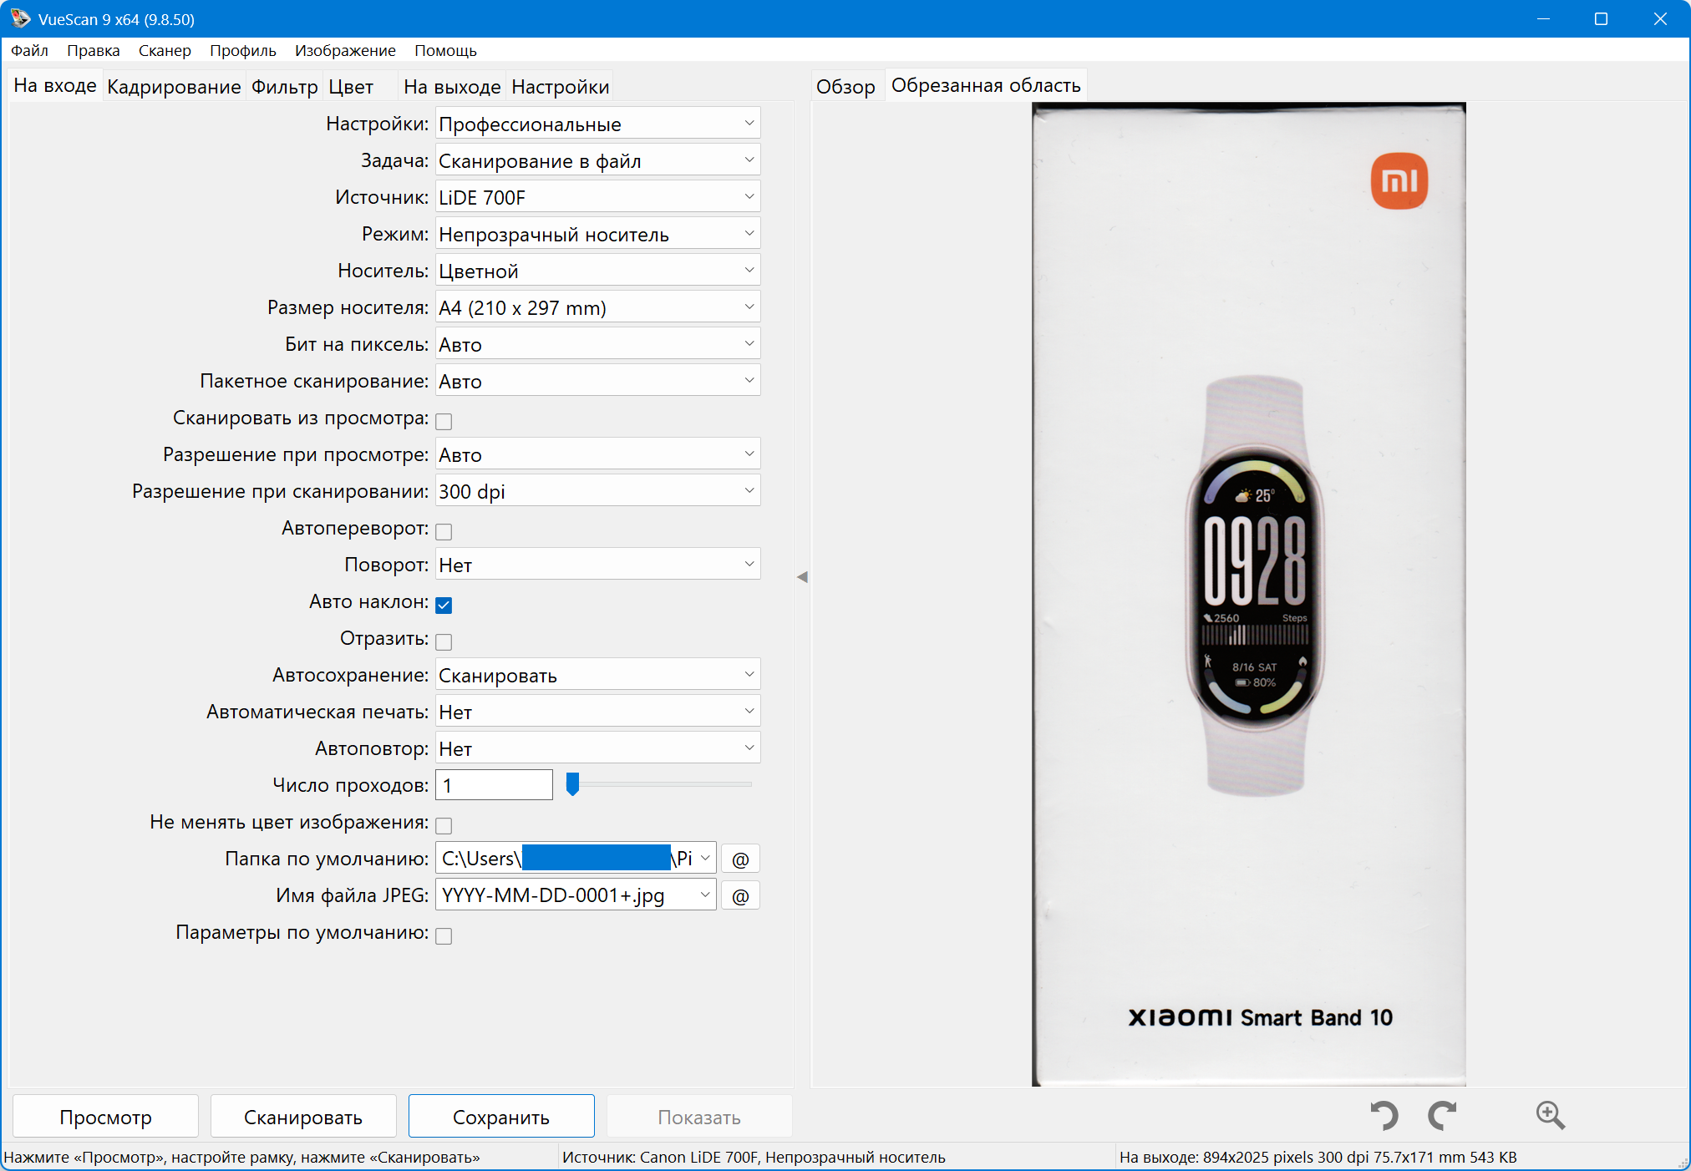Click the @ button beside default folder
The image size is (1691, 1171).
(740, 859)
